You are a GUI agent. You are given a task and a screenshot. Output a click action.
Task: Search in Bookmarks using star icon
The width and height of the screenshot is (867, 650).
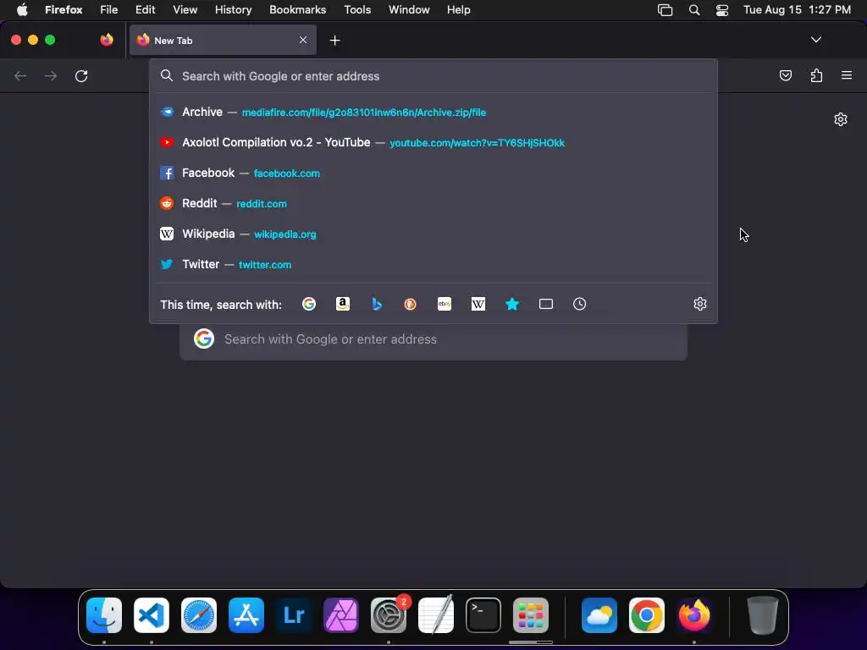click(x=512, y=304)
